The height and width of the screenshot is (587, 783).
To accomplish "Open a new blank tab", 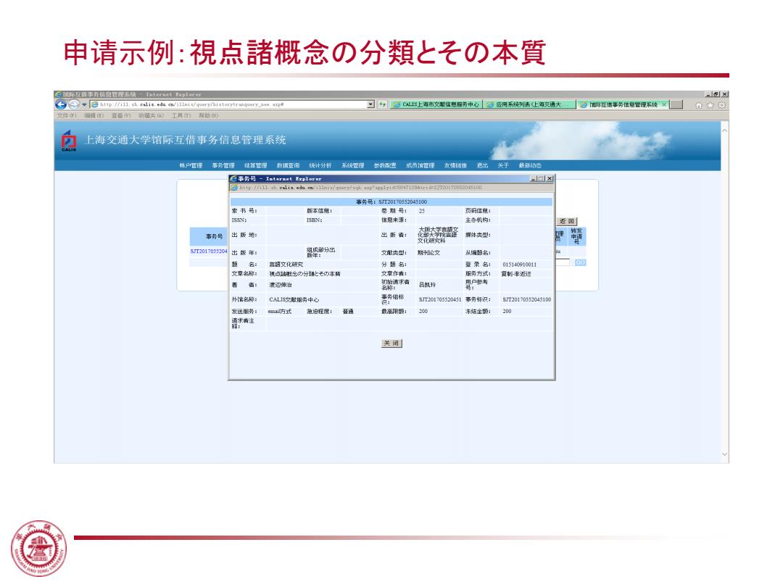I will tap(676, 104).
